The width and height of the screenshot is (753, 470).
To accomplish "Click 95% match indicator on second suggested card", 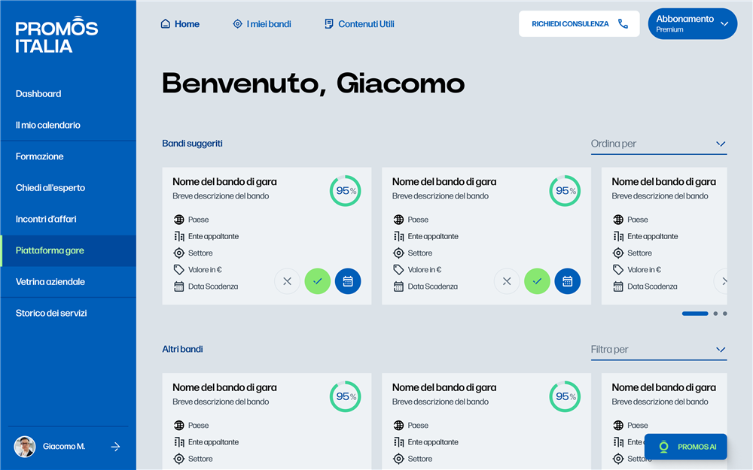I will click(x=565, y=191).
